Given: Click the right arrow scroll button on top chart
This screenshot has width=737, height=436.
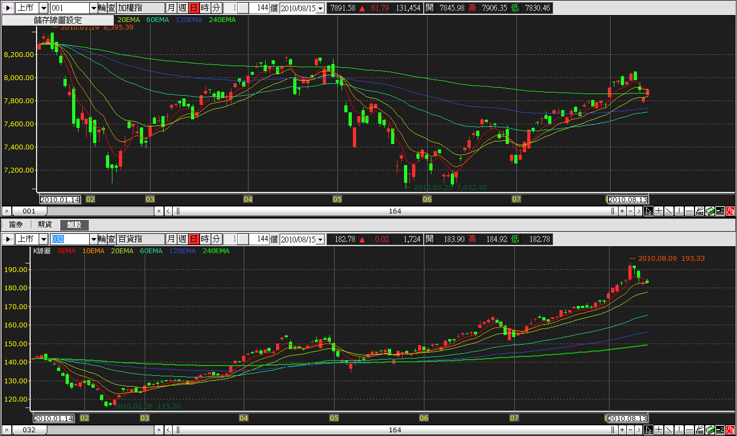Looking at the screenshot, I should (x=639, y=211).
